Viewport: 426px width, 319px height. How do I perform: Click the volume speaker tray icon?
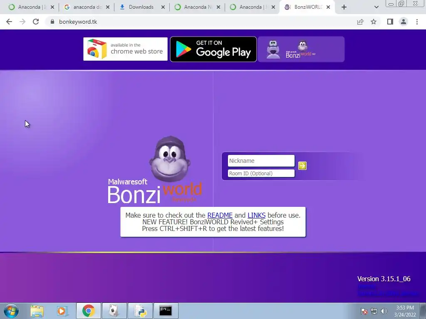[x=384, y=311]
